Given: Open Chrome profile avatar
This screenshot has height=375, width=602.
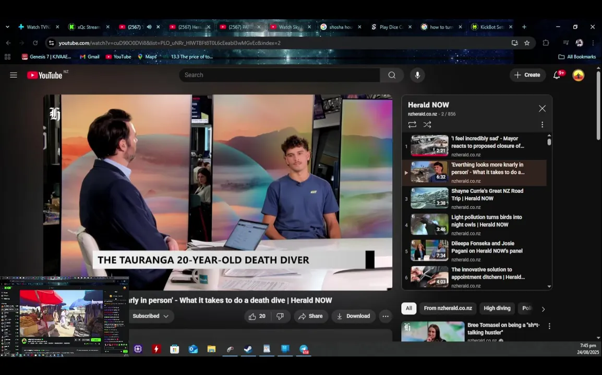Looking at the screenshot, I should pyautogui.click(x=580, y=43).
